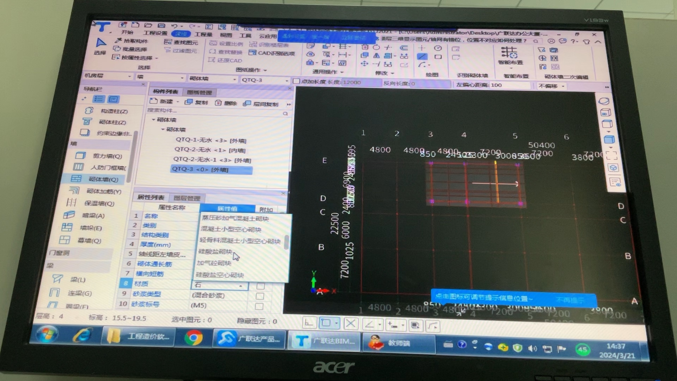Click the cloud check eye icon
677x381 pixels.
pyautogui.click(x=310, y=54)
